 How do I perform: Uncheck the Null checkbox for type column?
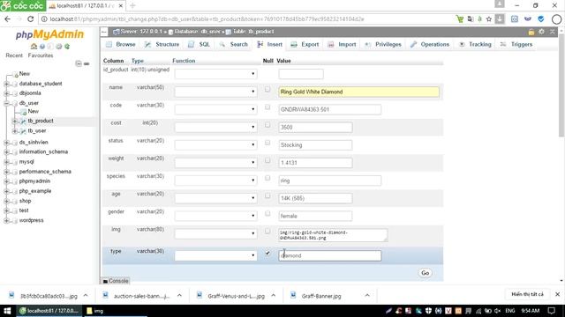click(x=267, y=253)
